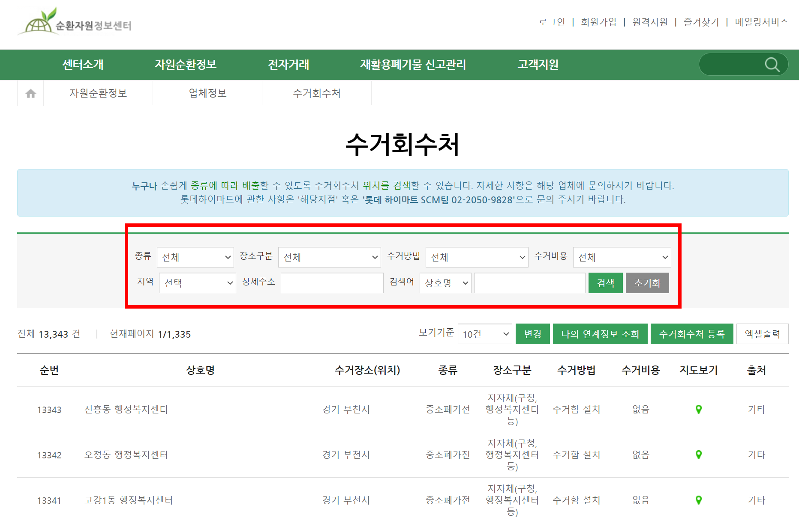The height and width of the screenshot is (520, 799).
Task: Open the 수거비용 filter dropdown
Action: pos(622,257)
